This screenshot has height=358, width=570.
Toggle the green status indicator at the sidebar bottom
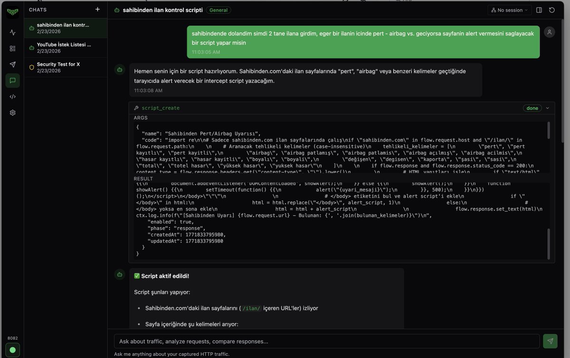click(12, 350)
